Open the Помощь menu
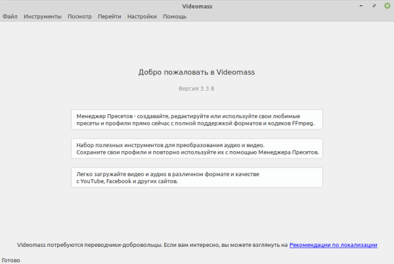Viewport: 394px width, 264px height. (x=175, y=16)
